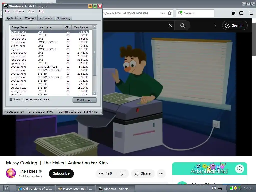Image resolution: width=256 pixels, height=192 pixels.
Task: Click the AdaptedMind ad info icon
Action: tap(240, 169)
